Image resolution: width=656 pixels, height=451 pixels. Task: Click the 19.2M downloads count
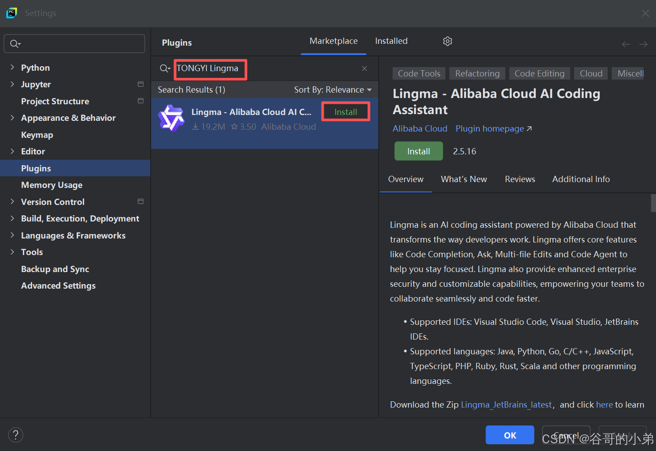coord(208,127)
